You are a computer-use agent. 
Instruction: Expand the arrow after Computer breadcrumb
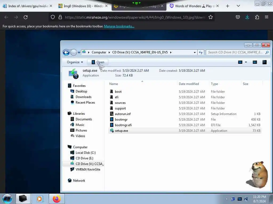tap(109, 52)
